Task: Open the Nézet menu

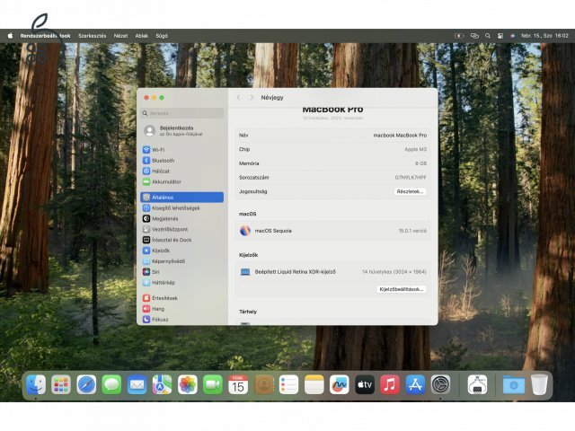Action: pos(120,36)
